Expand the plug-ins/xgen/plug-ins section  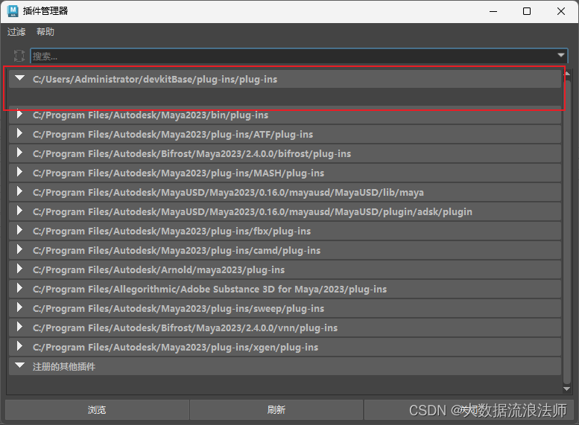tap(19, 347)
